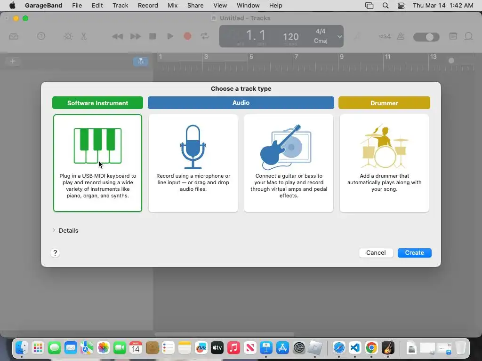This screenshot has width=482, height=361.
Task: Open Control Center in the menu bar
Action: click(401, 5)
